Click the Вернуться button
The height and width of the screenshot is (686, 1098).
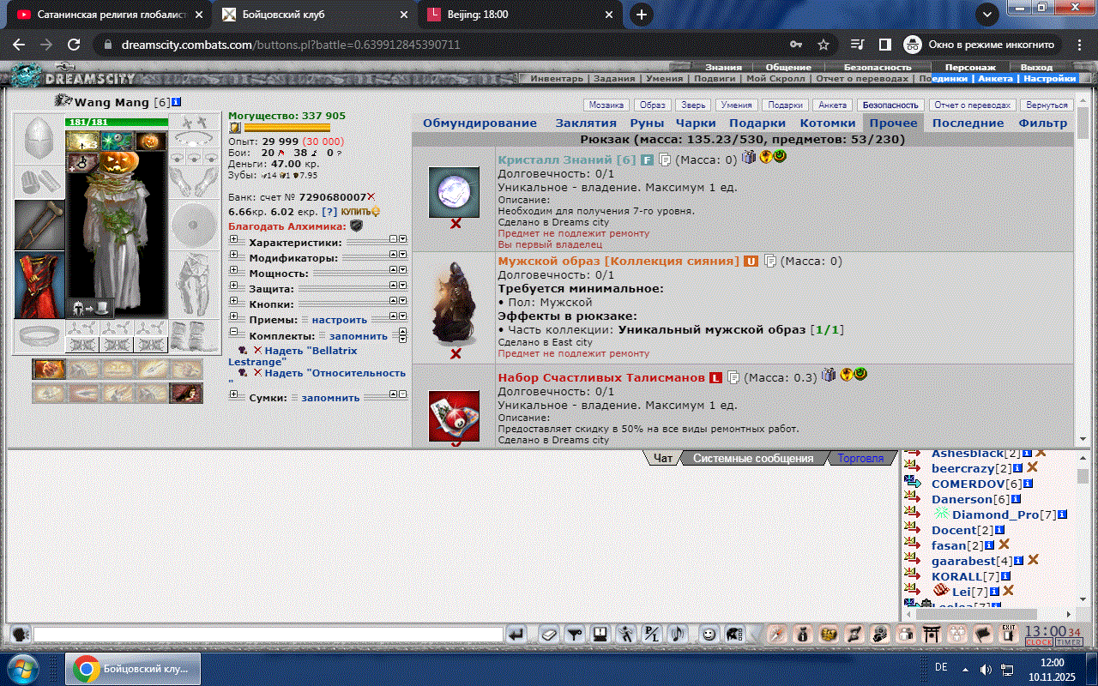[x=1049, y=105]
